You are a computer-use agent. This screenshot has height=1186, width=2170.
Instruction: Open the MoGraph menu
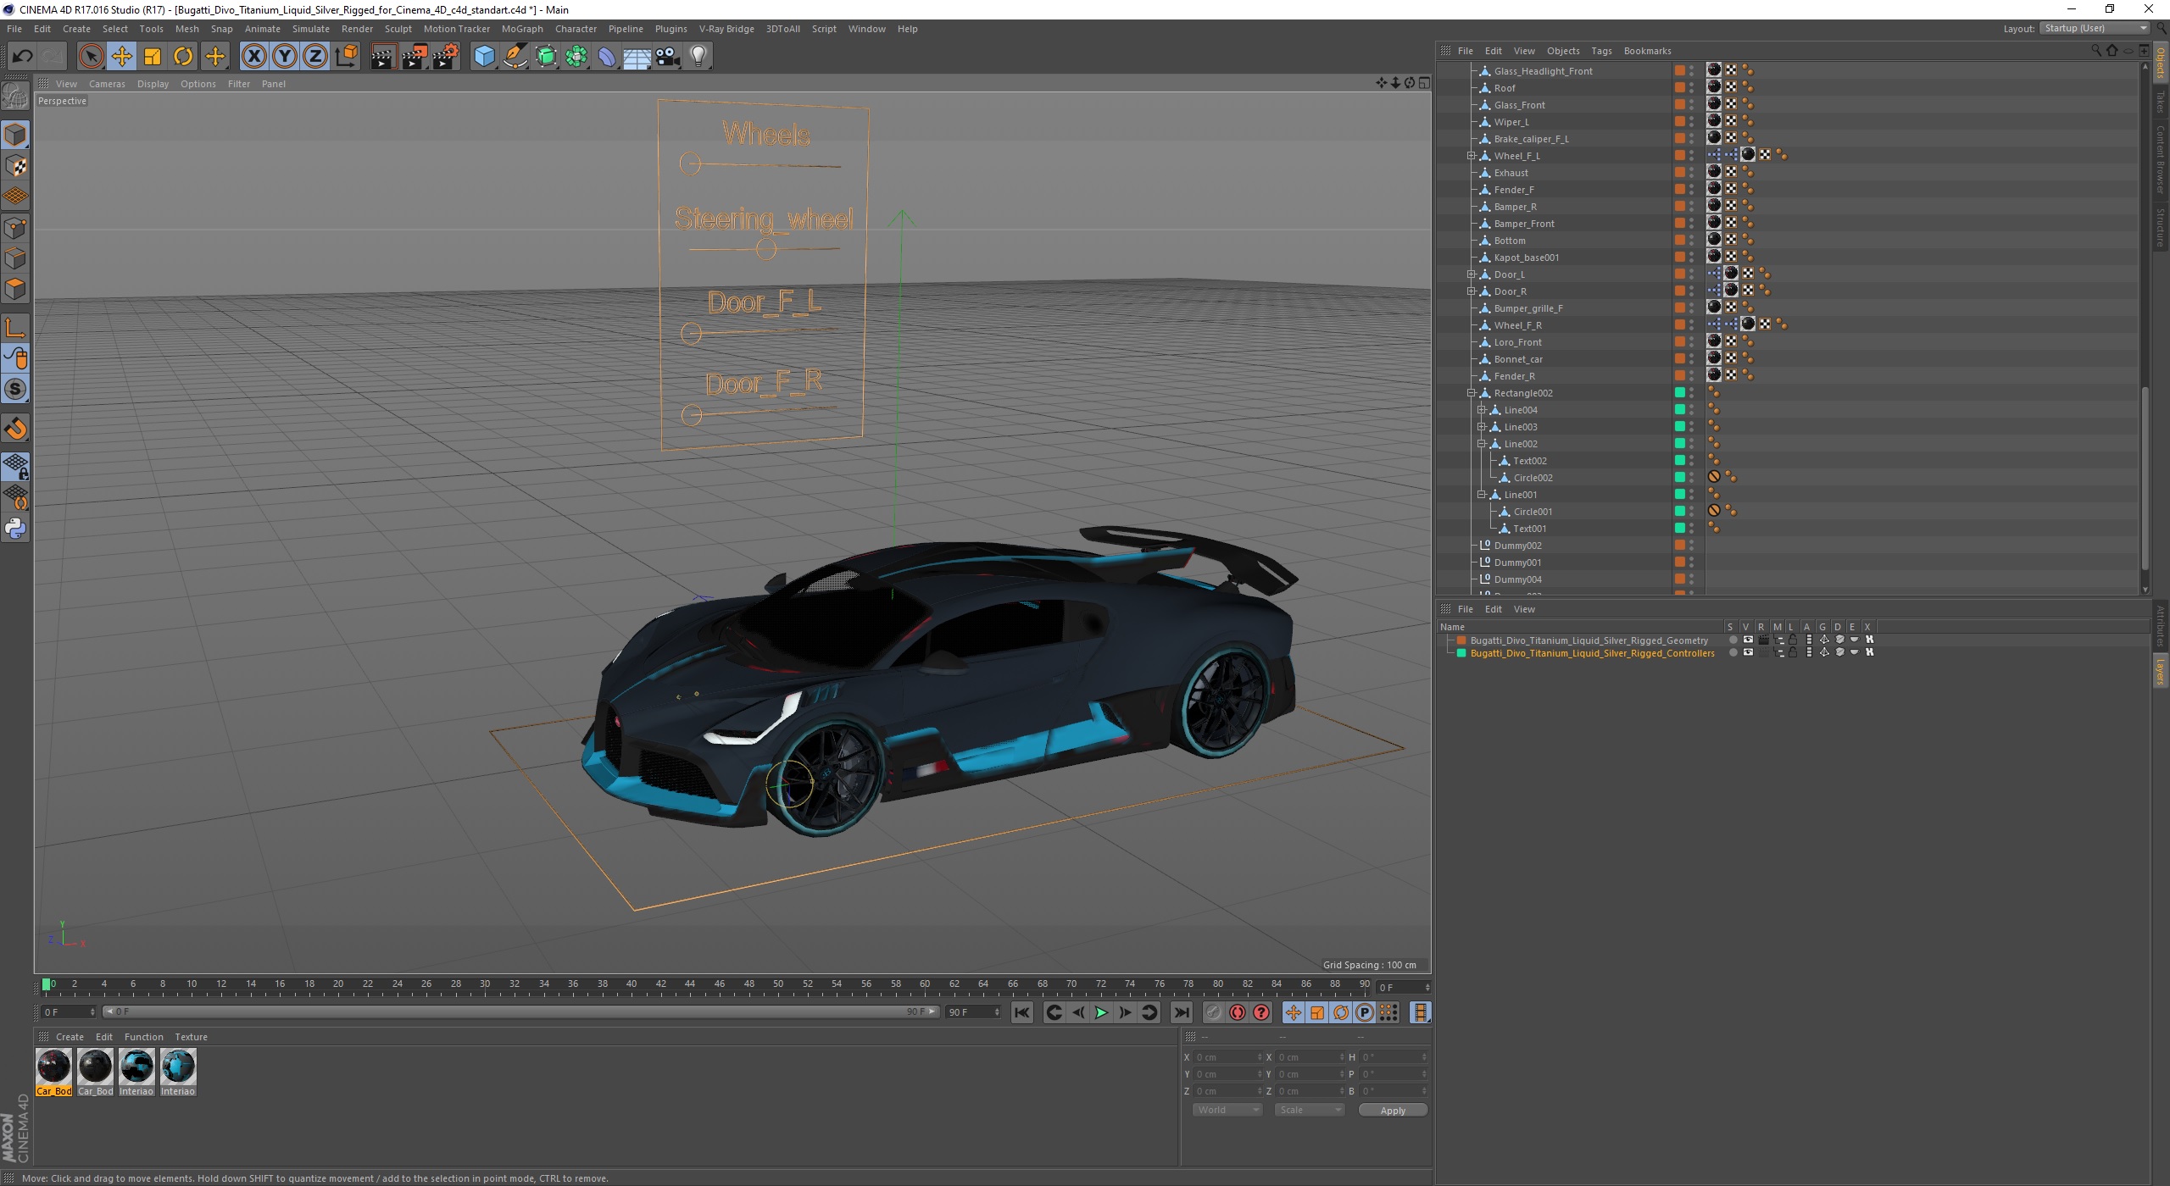tap(522, 29)
